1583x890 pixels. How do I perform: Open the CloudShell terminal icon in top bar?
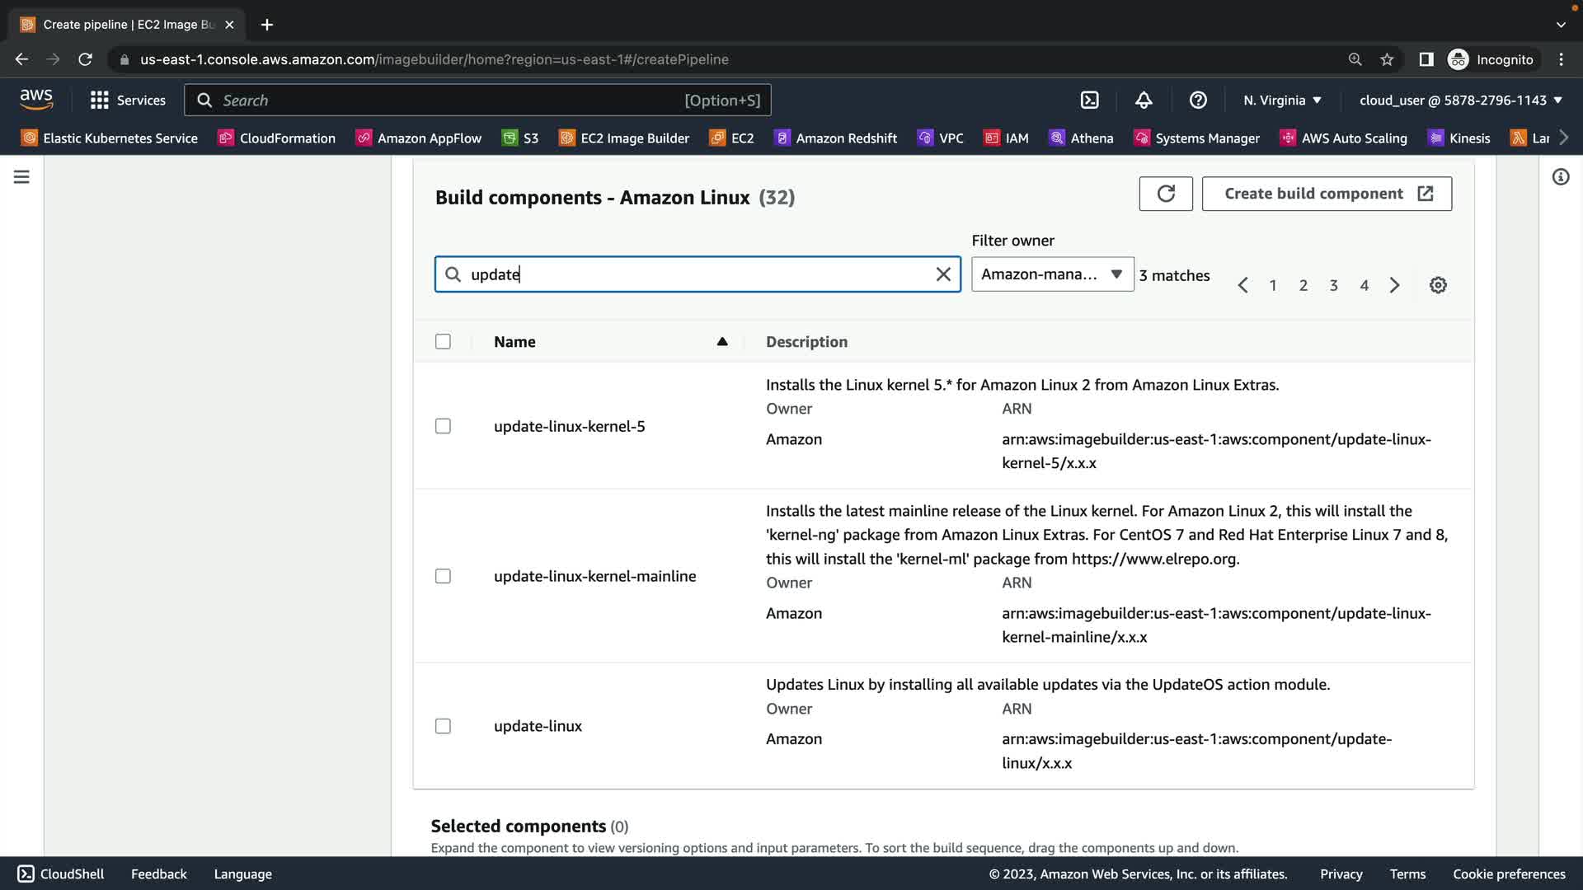1089,101
